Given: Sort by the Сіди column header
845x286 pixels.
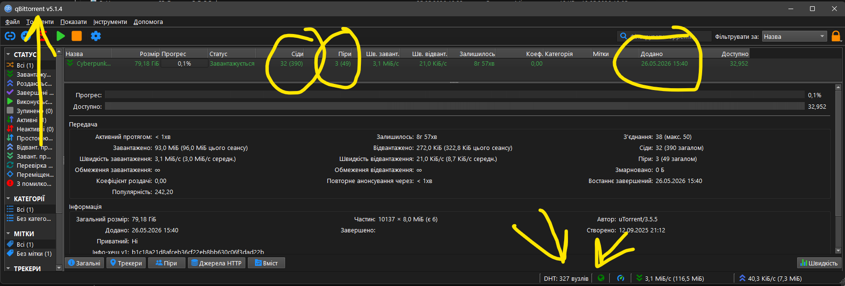Looking at the screenshot, I should point(280,54).
